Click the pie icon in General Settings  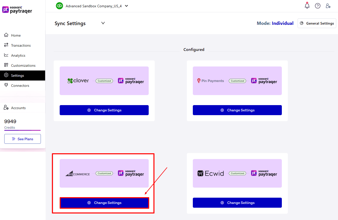pos(302,23)
